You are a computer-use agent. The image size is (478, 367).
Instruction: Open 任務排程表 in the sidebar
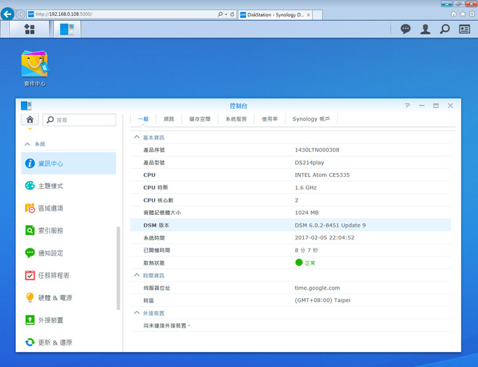pyautogui.click(x=53, y=275)
